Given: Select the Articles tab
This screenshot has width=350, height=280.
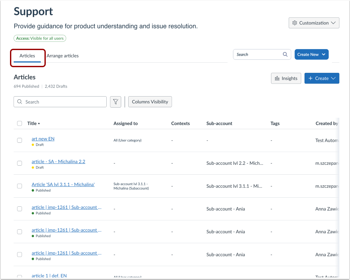Looking at the screenshot, I should [27, 56].
